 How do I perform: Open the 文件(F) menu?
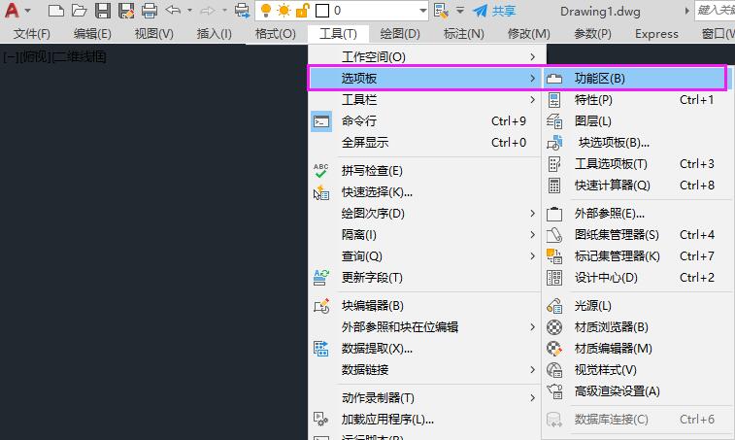coord(31,34)
